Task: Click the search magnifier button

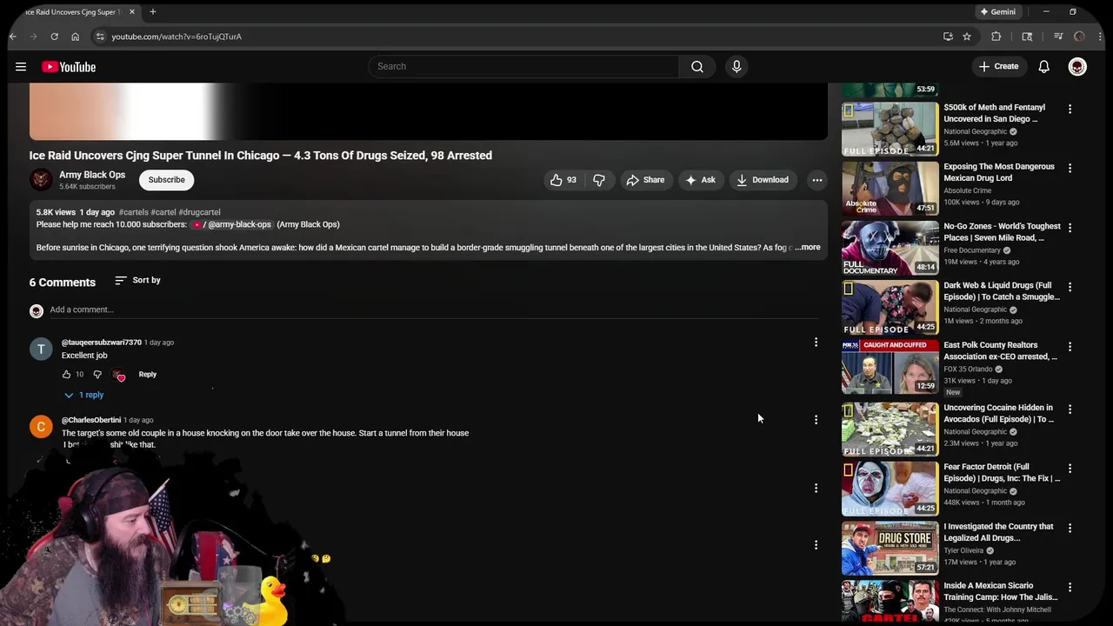Action: click(696, 67)
